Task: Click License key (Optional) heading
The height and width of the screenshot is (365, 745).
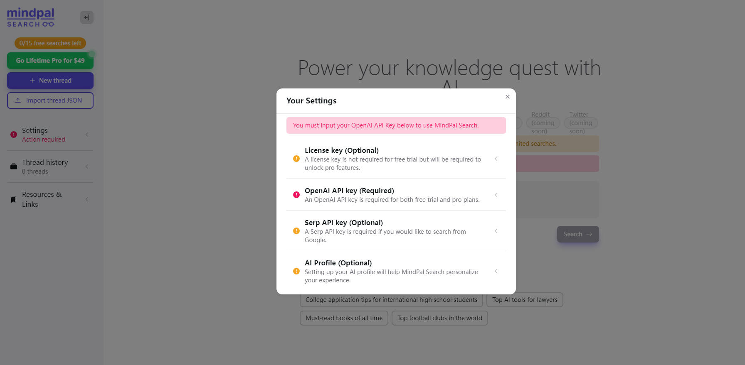Action: 342,150
